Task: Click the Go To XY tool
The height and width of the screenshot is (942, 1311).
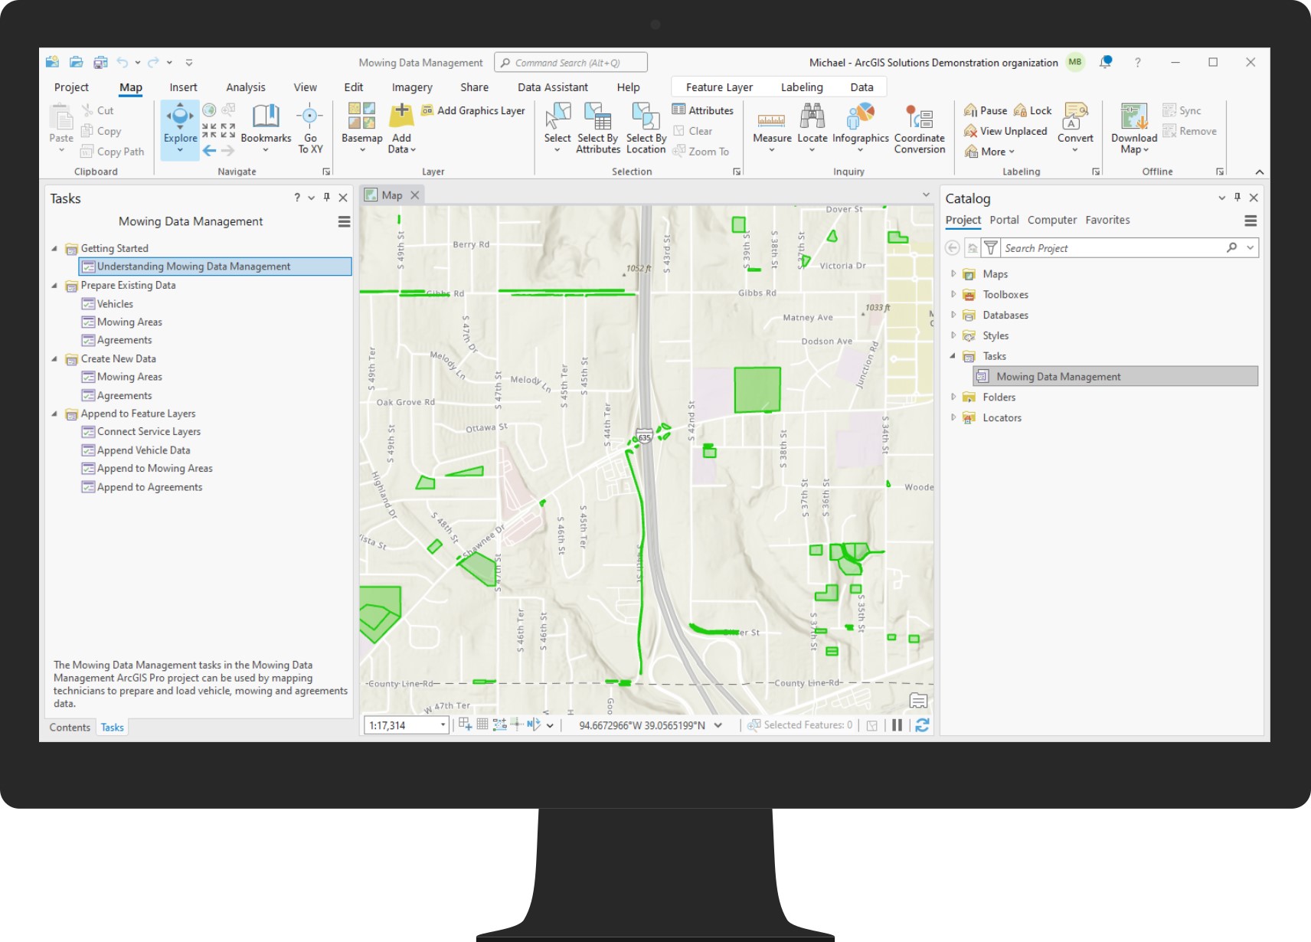Action: 310,128
